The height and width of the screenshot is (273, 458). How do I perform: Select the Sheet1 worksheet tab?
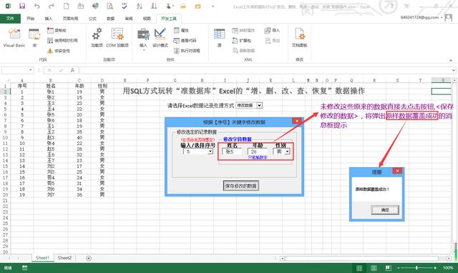(43, 258)
